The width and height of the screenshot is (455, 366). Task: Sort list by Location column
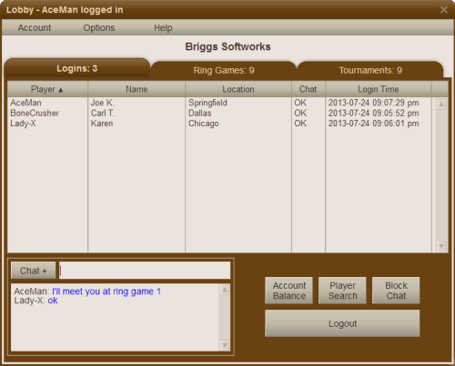(x=238, y=89)
